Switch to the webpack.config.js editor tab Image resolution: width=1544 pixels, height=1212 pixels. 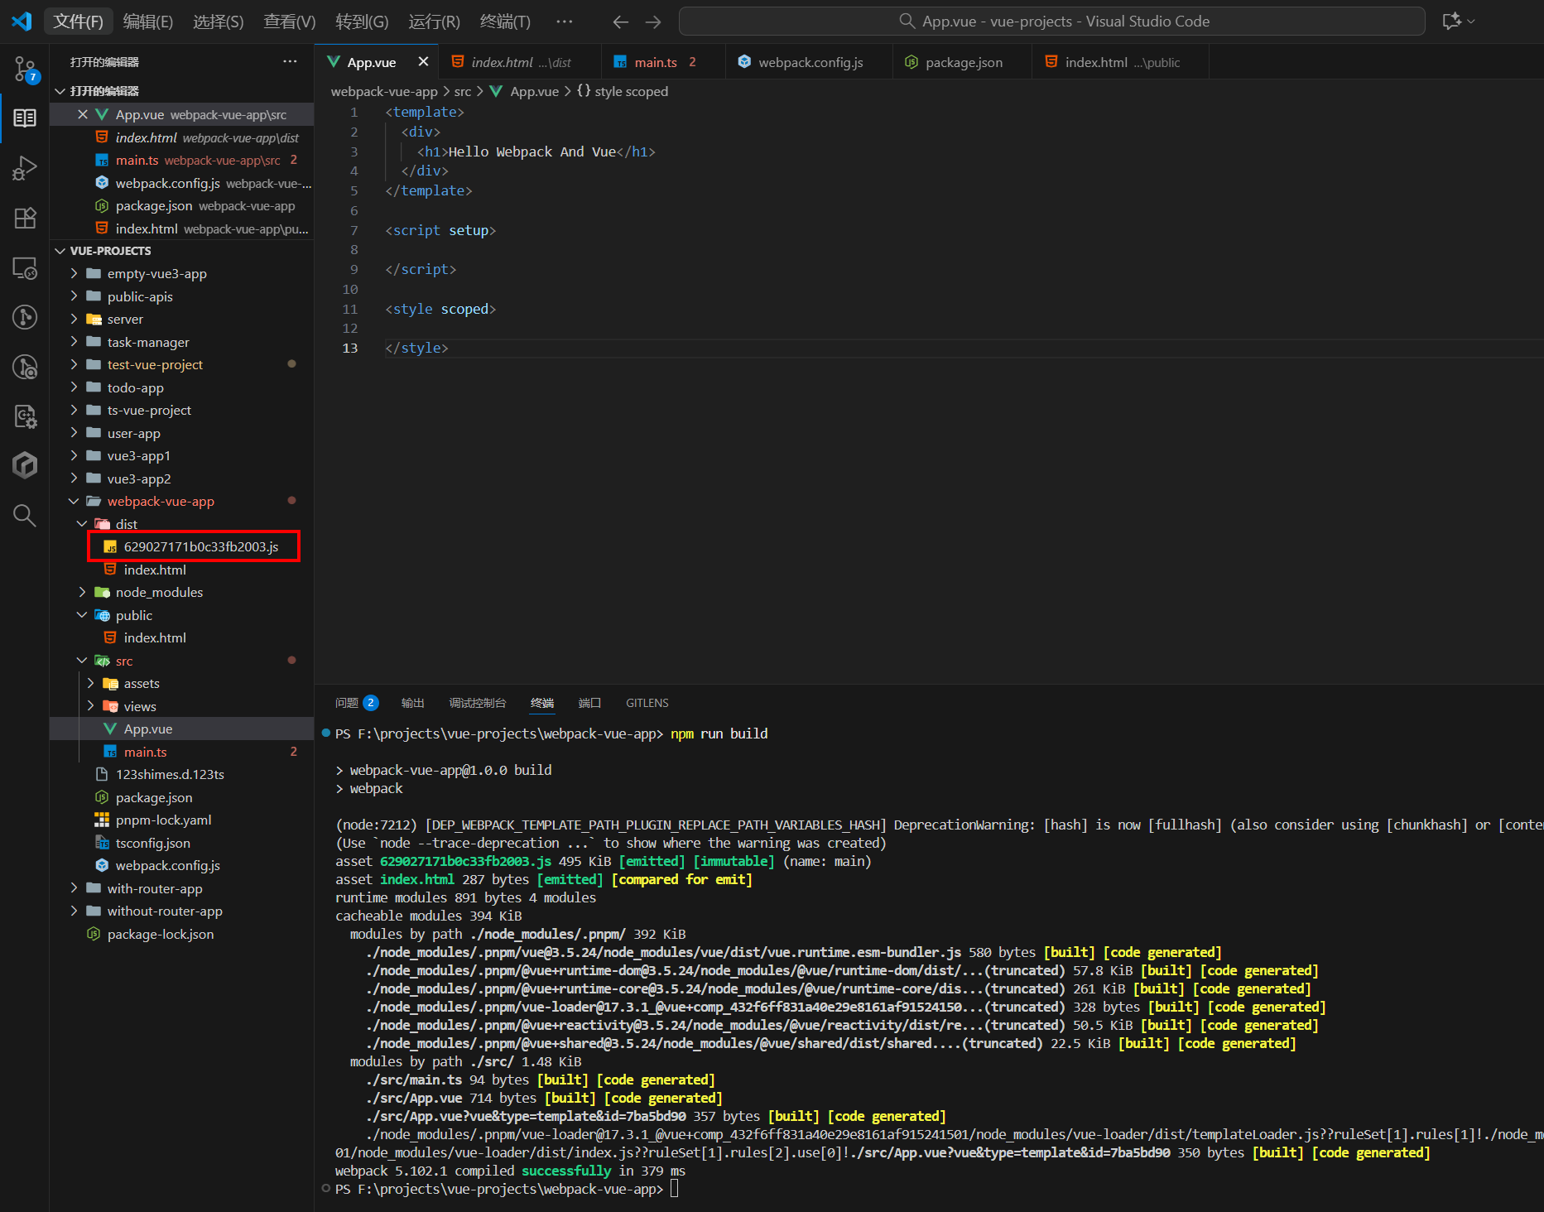click(810, 62)
